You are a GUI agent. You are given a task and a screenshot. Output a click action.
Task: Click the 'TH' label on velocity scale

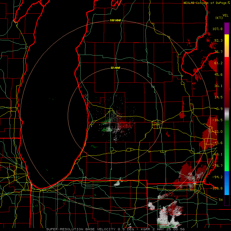click(220, 200)
